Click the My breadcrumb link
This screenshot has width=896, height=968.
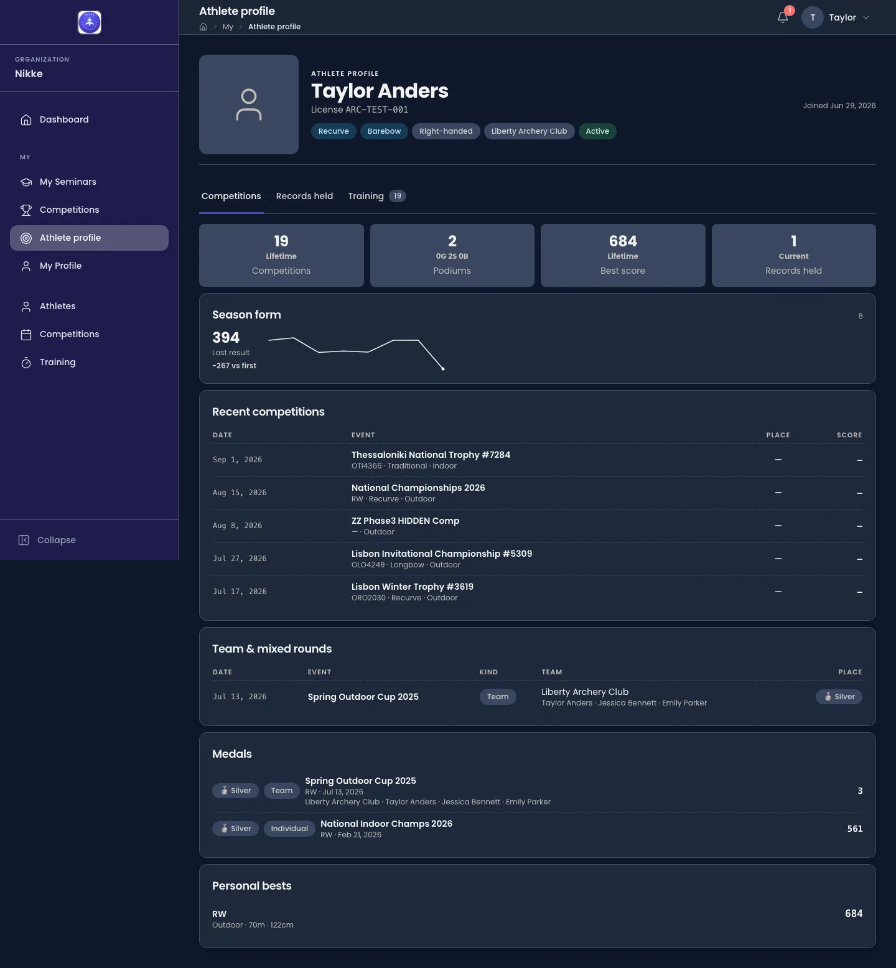(x=228, y=27)
